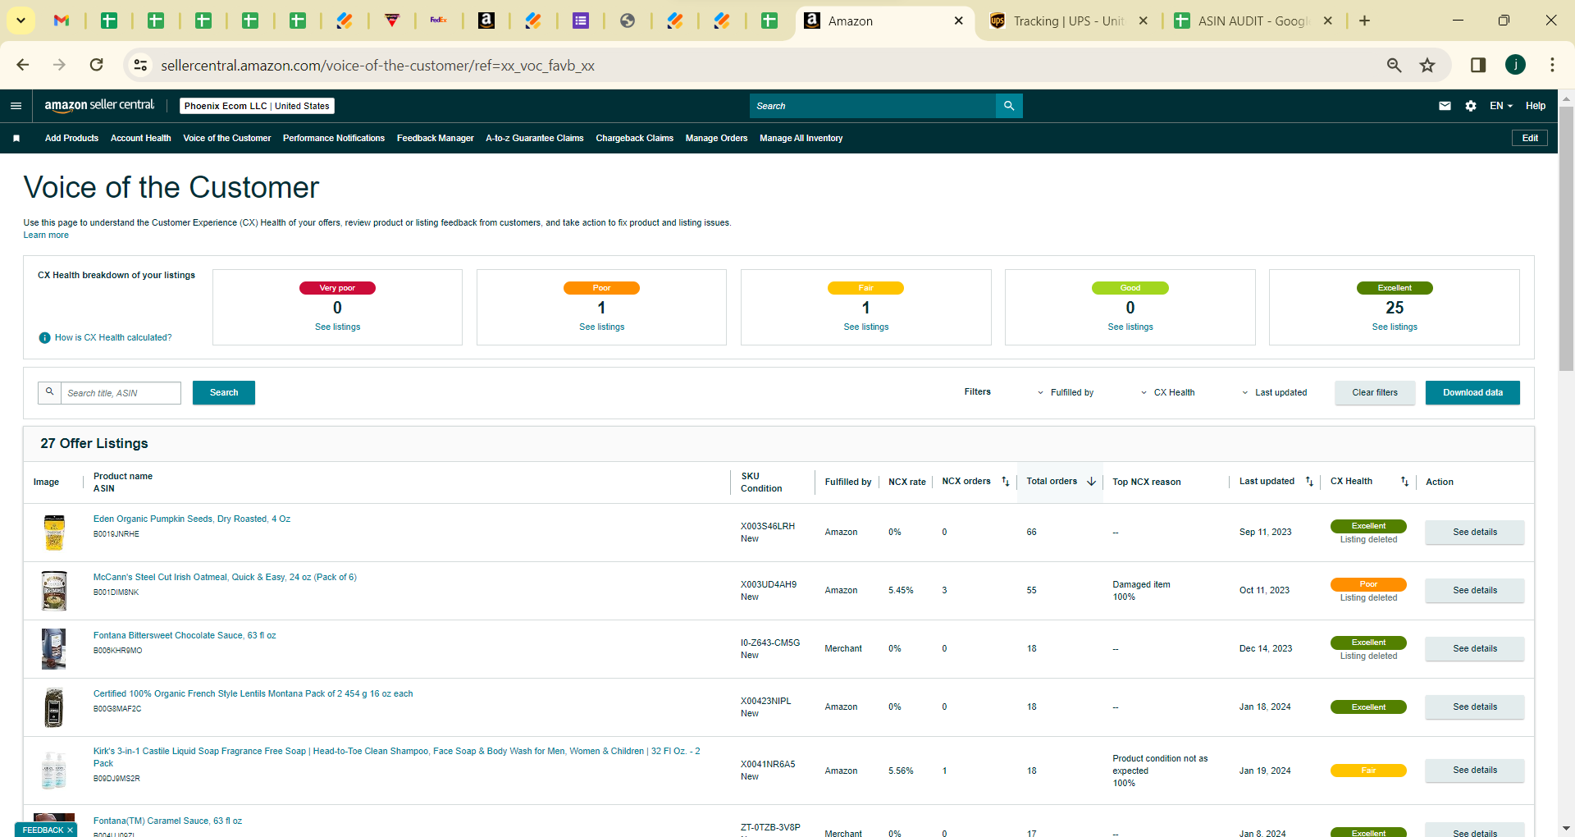Viewport: 1575px width, 837px height.
Task: Open See listings under Excellent
Action: (x=1395, y=327)
